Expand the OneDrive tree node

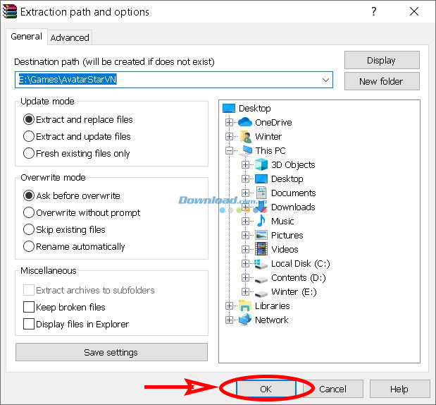229,122
